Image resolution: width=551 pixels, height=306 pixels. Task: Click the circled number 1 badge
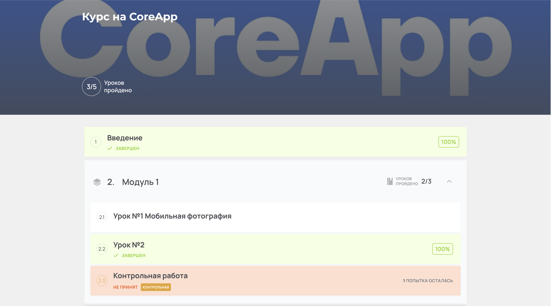(x=96, y=142)
